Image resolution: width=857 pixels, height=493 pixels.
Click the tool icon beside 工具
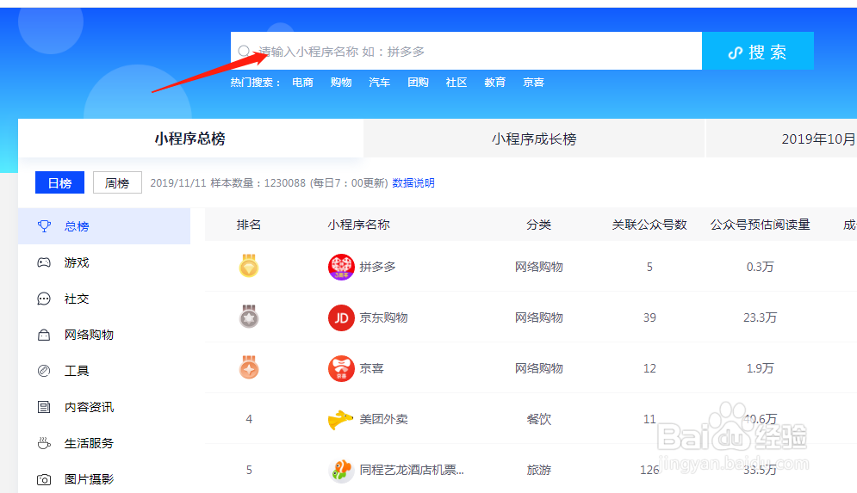point(44,371)
